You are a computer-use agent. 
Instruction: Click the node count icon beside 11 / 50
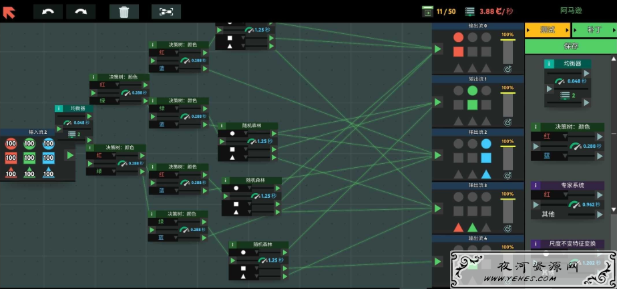[427, 12]
